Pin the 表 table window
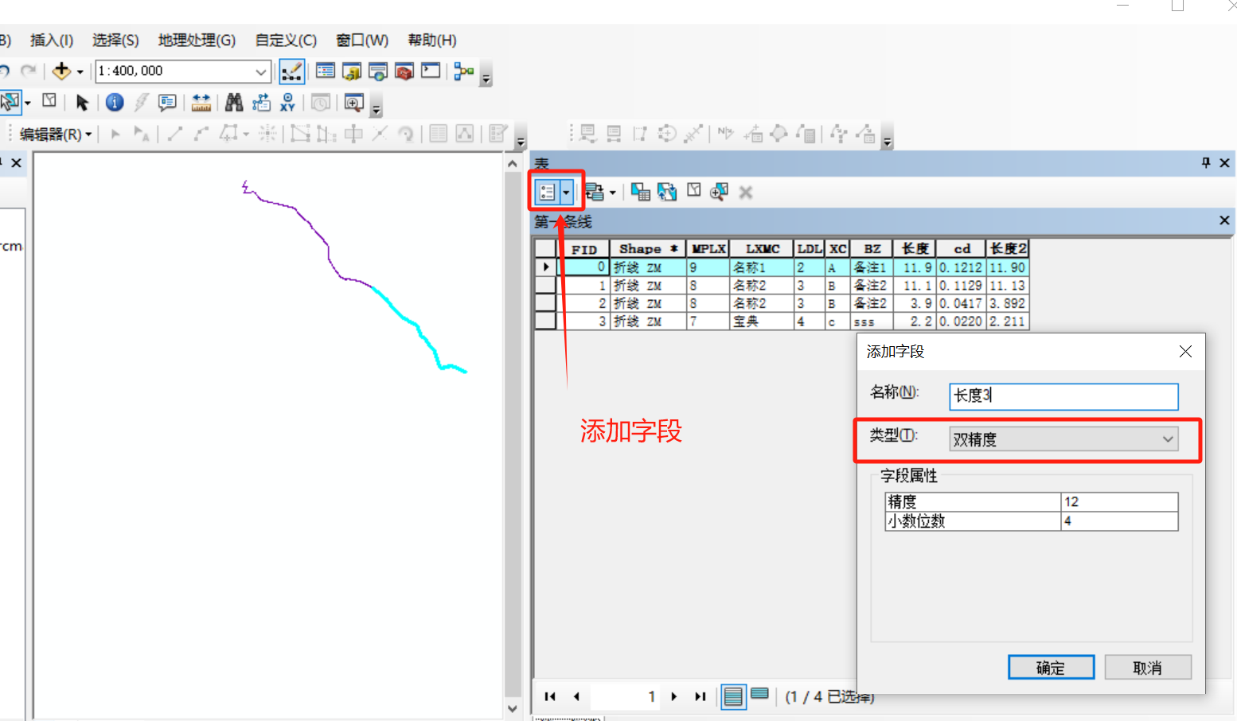The image size is (1237, 721). coord(1206,162)
